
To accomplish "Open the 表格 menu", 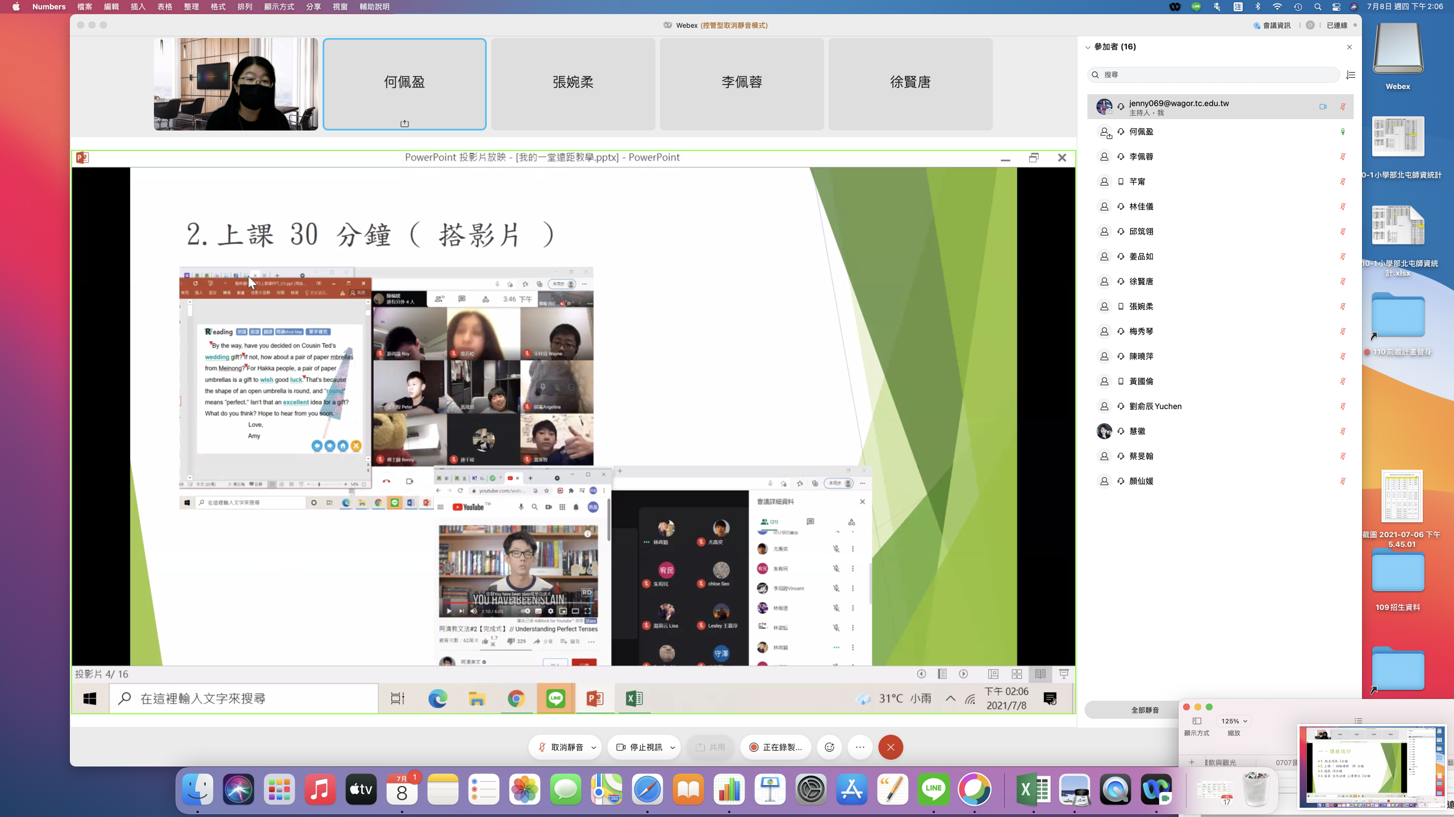I will click(165, 7).
